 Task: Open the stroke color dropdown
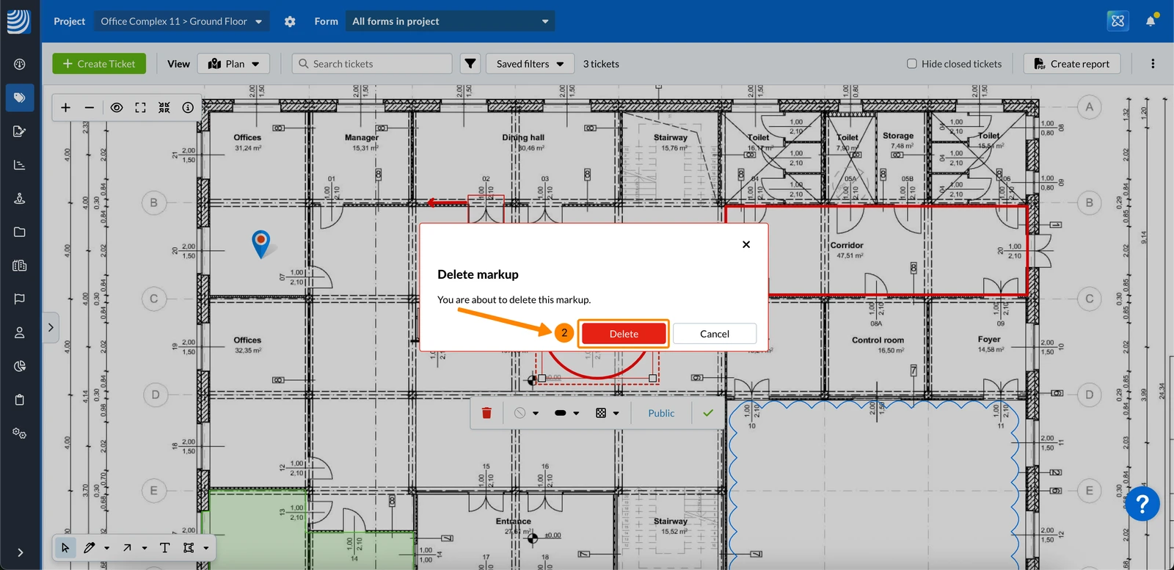[567, 413]
